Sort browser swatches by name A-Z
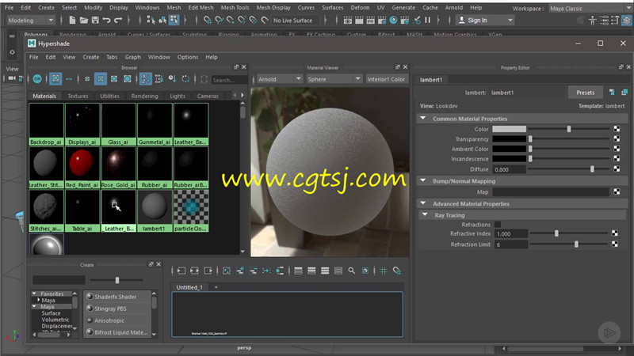 [146, 79]
